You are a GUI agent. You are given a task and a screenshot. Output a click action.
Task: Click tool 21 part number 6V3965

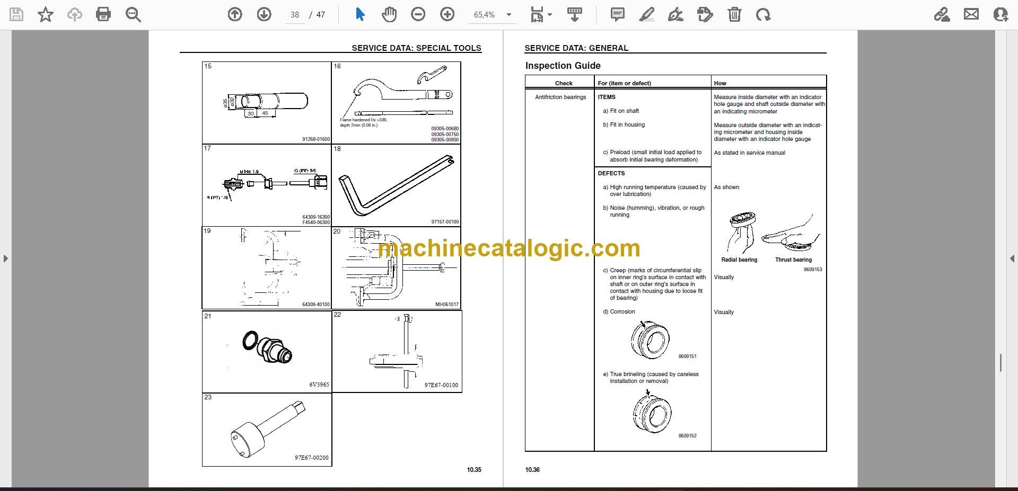tap(319, 385)
